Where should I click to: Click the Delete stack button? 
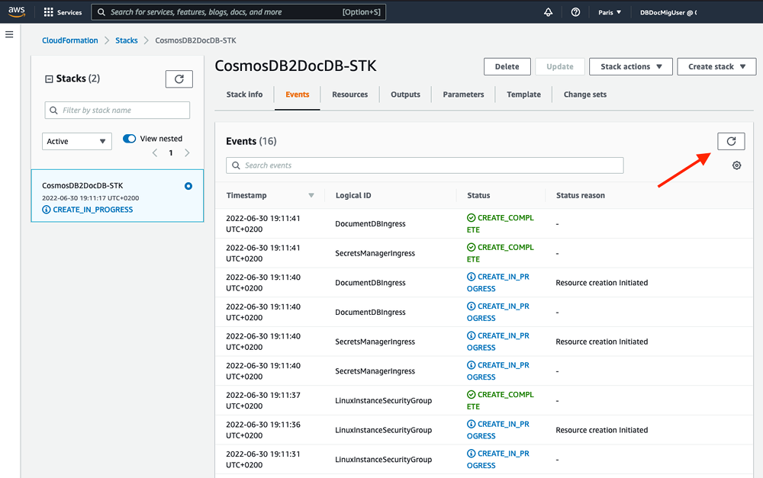[x=507, y=66]
